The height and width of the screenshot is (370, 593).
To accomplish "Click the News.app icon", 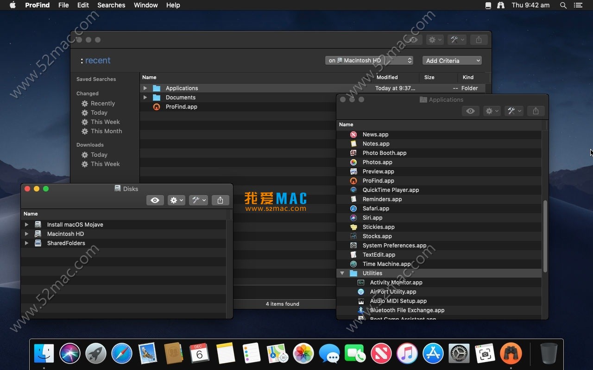I will tap(353, 134).
